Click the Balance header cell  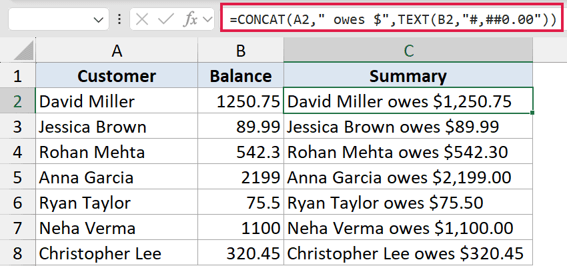241,76
